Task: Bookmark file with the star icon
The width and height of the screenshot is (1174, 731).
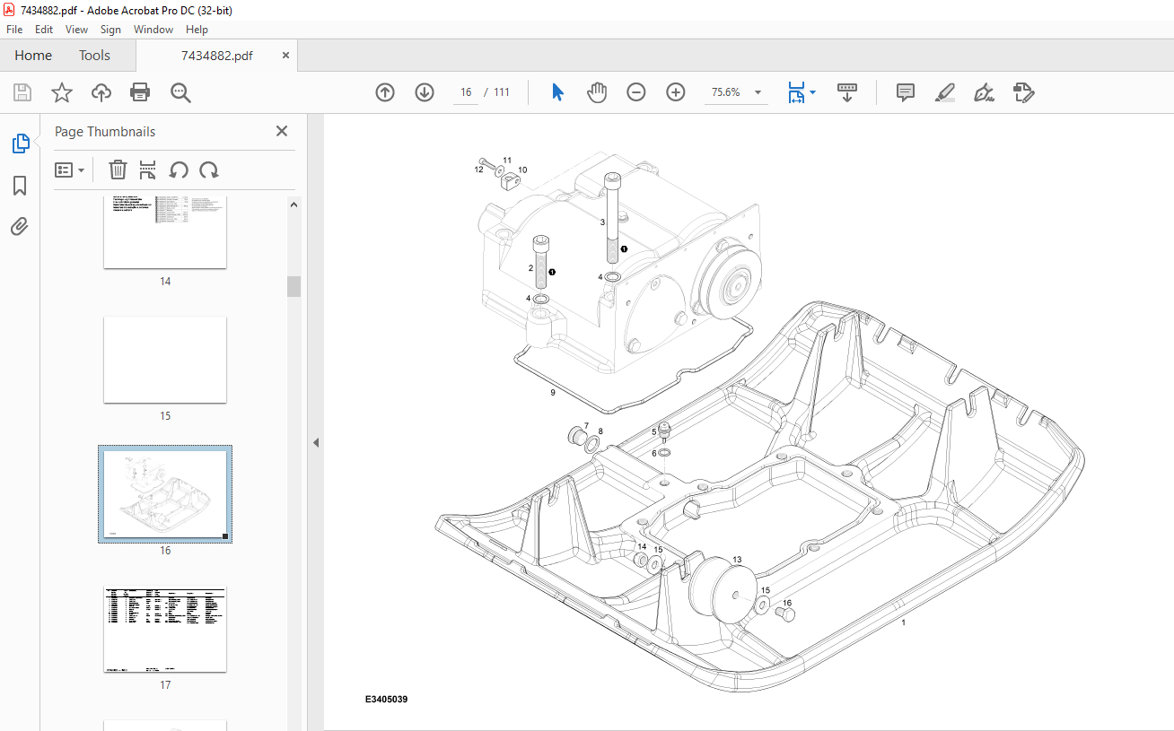Action: click(x=61, y=92)
